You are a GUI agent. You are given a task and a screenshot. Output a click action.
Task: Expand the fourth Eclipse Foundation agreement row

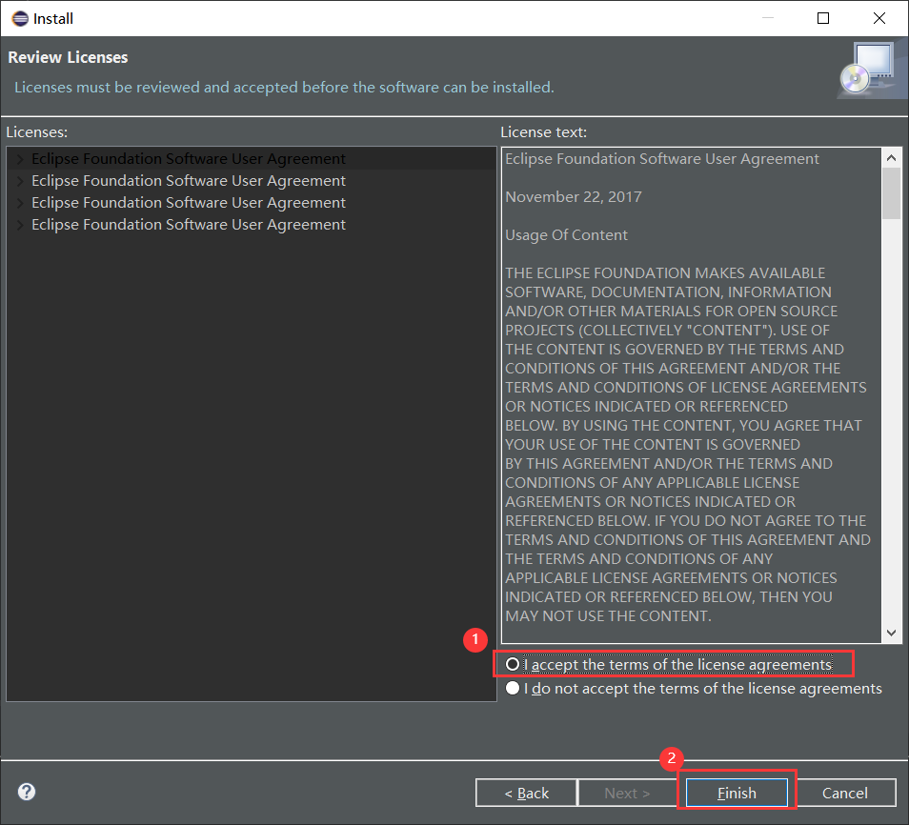20,225
